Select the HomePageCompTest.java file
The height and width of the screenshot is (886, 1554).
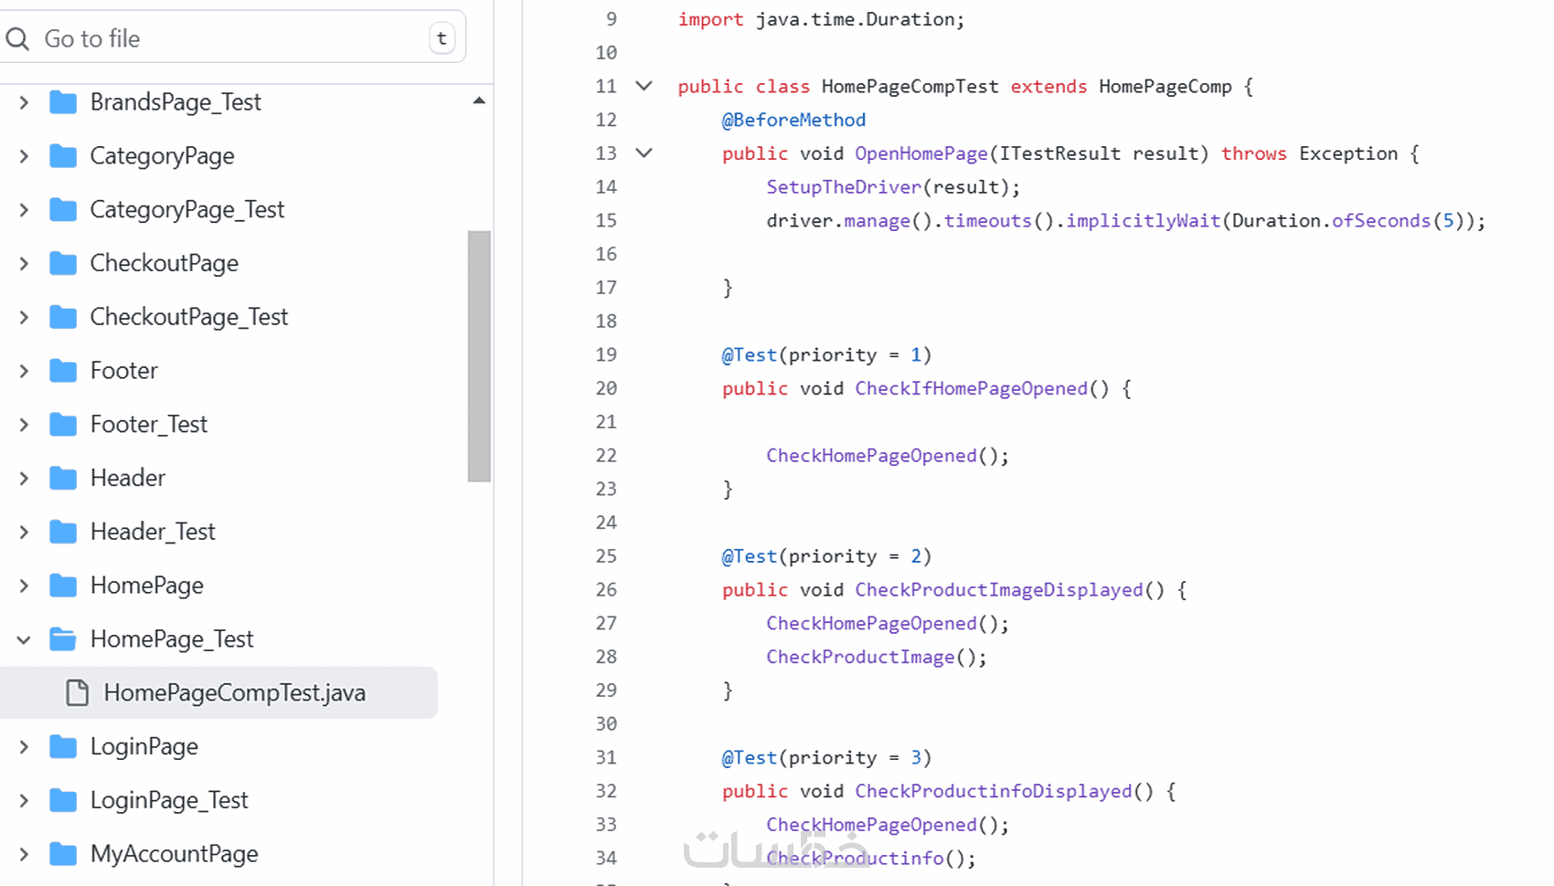pos(218,693)
